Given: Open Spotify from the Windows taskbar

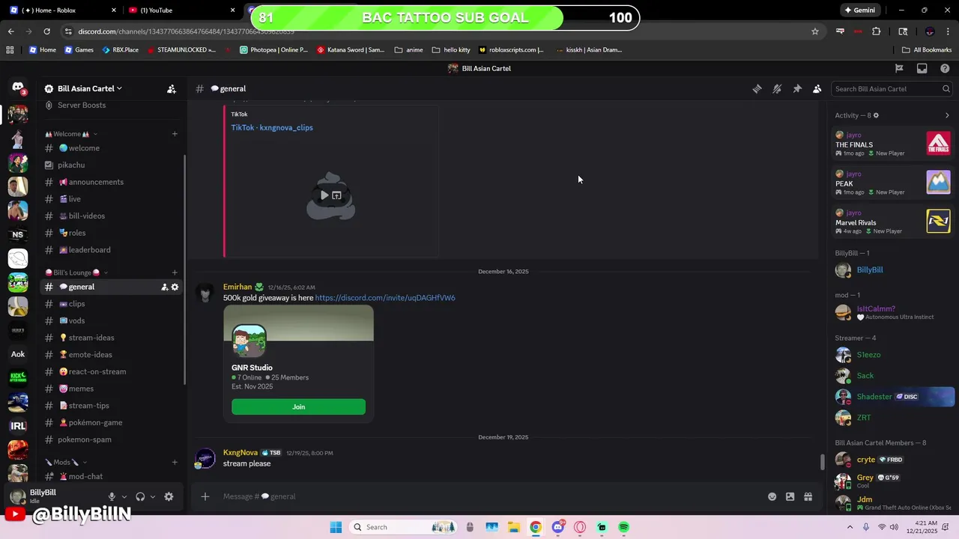Looking at the screenshot, I should [x=623, y=527].
